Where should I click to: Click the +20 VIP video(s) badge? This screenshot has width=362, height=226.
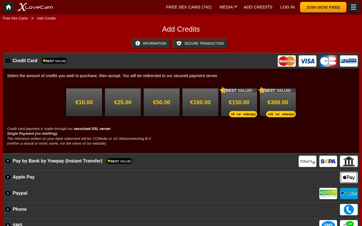click(x=281, y=114)
